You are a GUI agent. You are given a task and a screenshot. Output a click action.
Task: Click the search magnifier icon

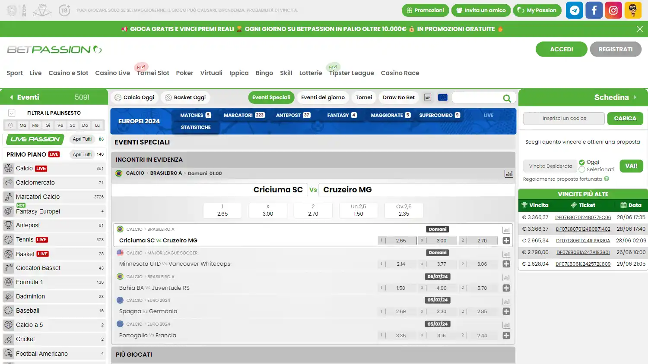(x=507, y=98)
